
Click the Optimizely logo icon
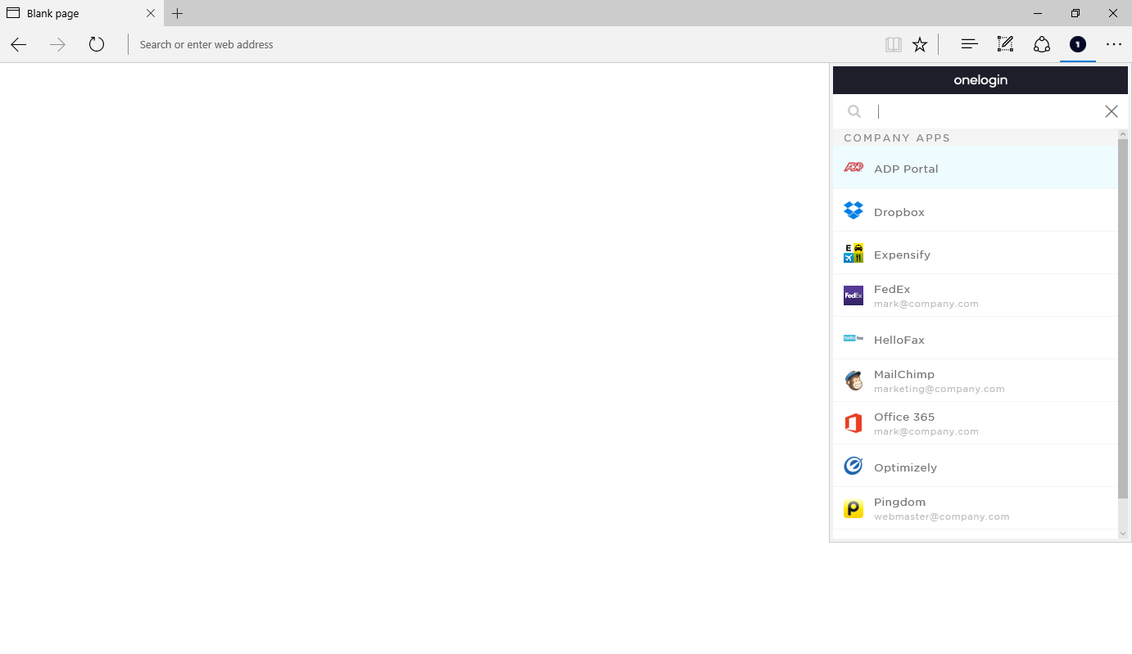(x=854, y=466)
